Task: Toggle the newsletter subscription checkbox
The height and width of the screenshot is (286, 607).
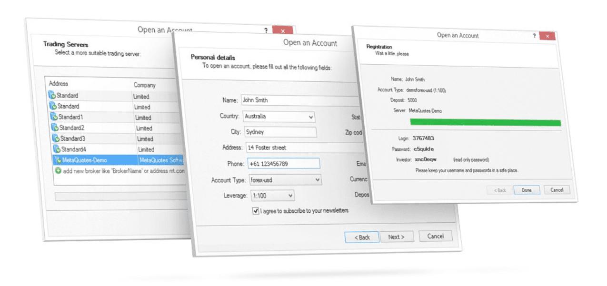Action: [256, 210]
